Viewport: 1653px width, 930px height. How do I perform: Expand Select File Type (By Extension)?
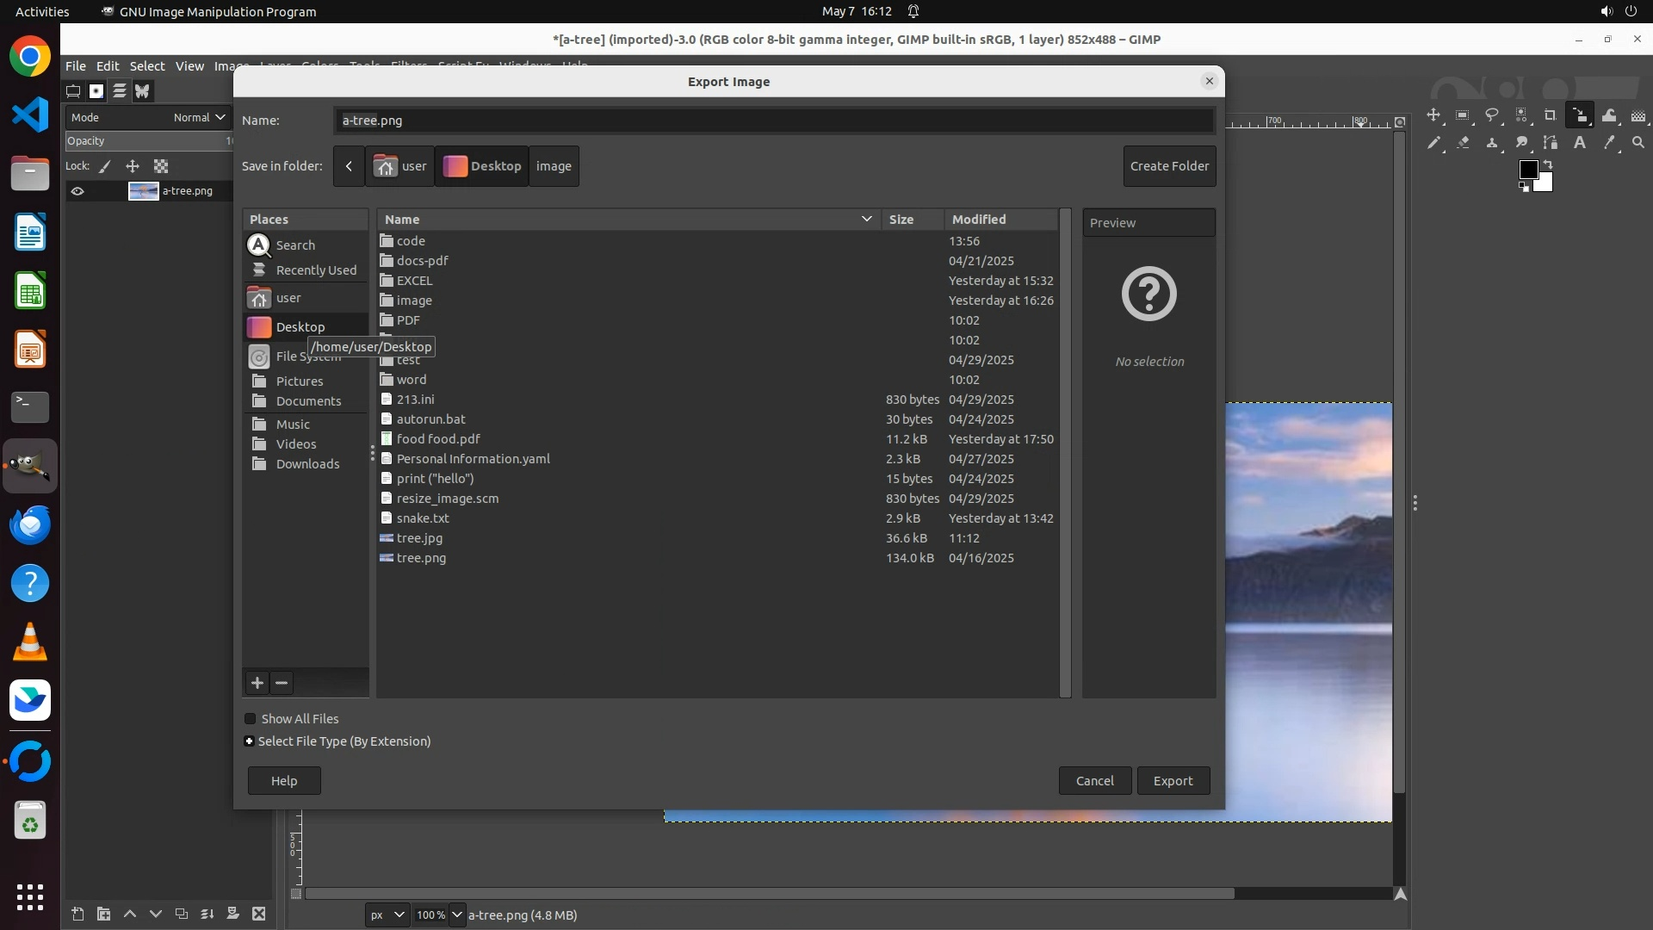(x=250, y=741)
